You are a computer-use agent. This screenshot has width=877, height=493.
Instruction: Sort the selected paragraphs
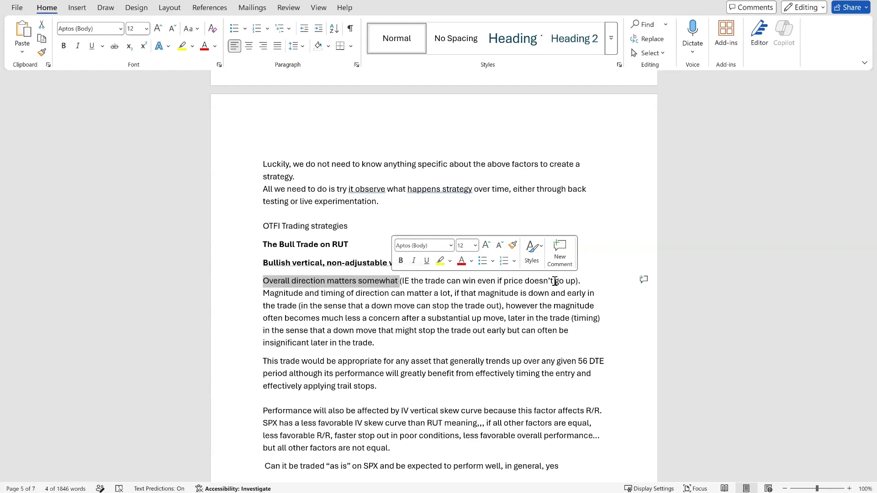pyautogui.click(x=334, y=29)
